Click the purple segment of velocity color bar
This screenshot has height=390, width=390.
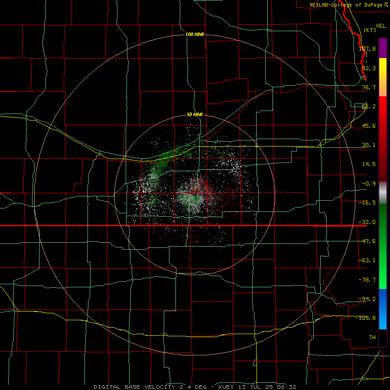(383, 48)
